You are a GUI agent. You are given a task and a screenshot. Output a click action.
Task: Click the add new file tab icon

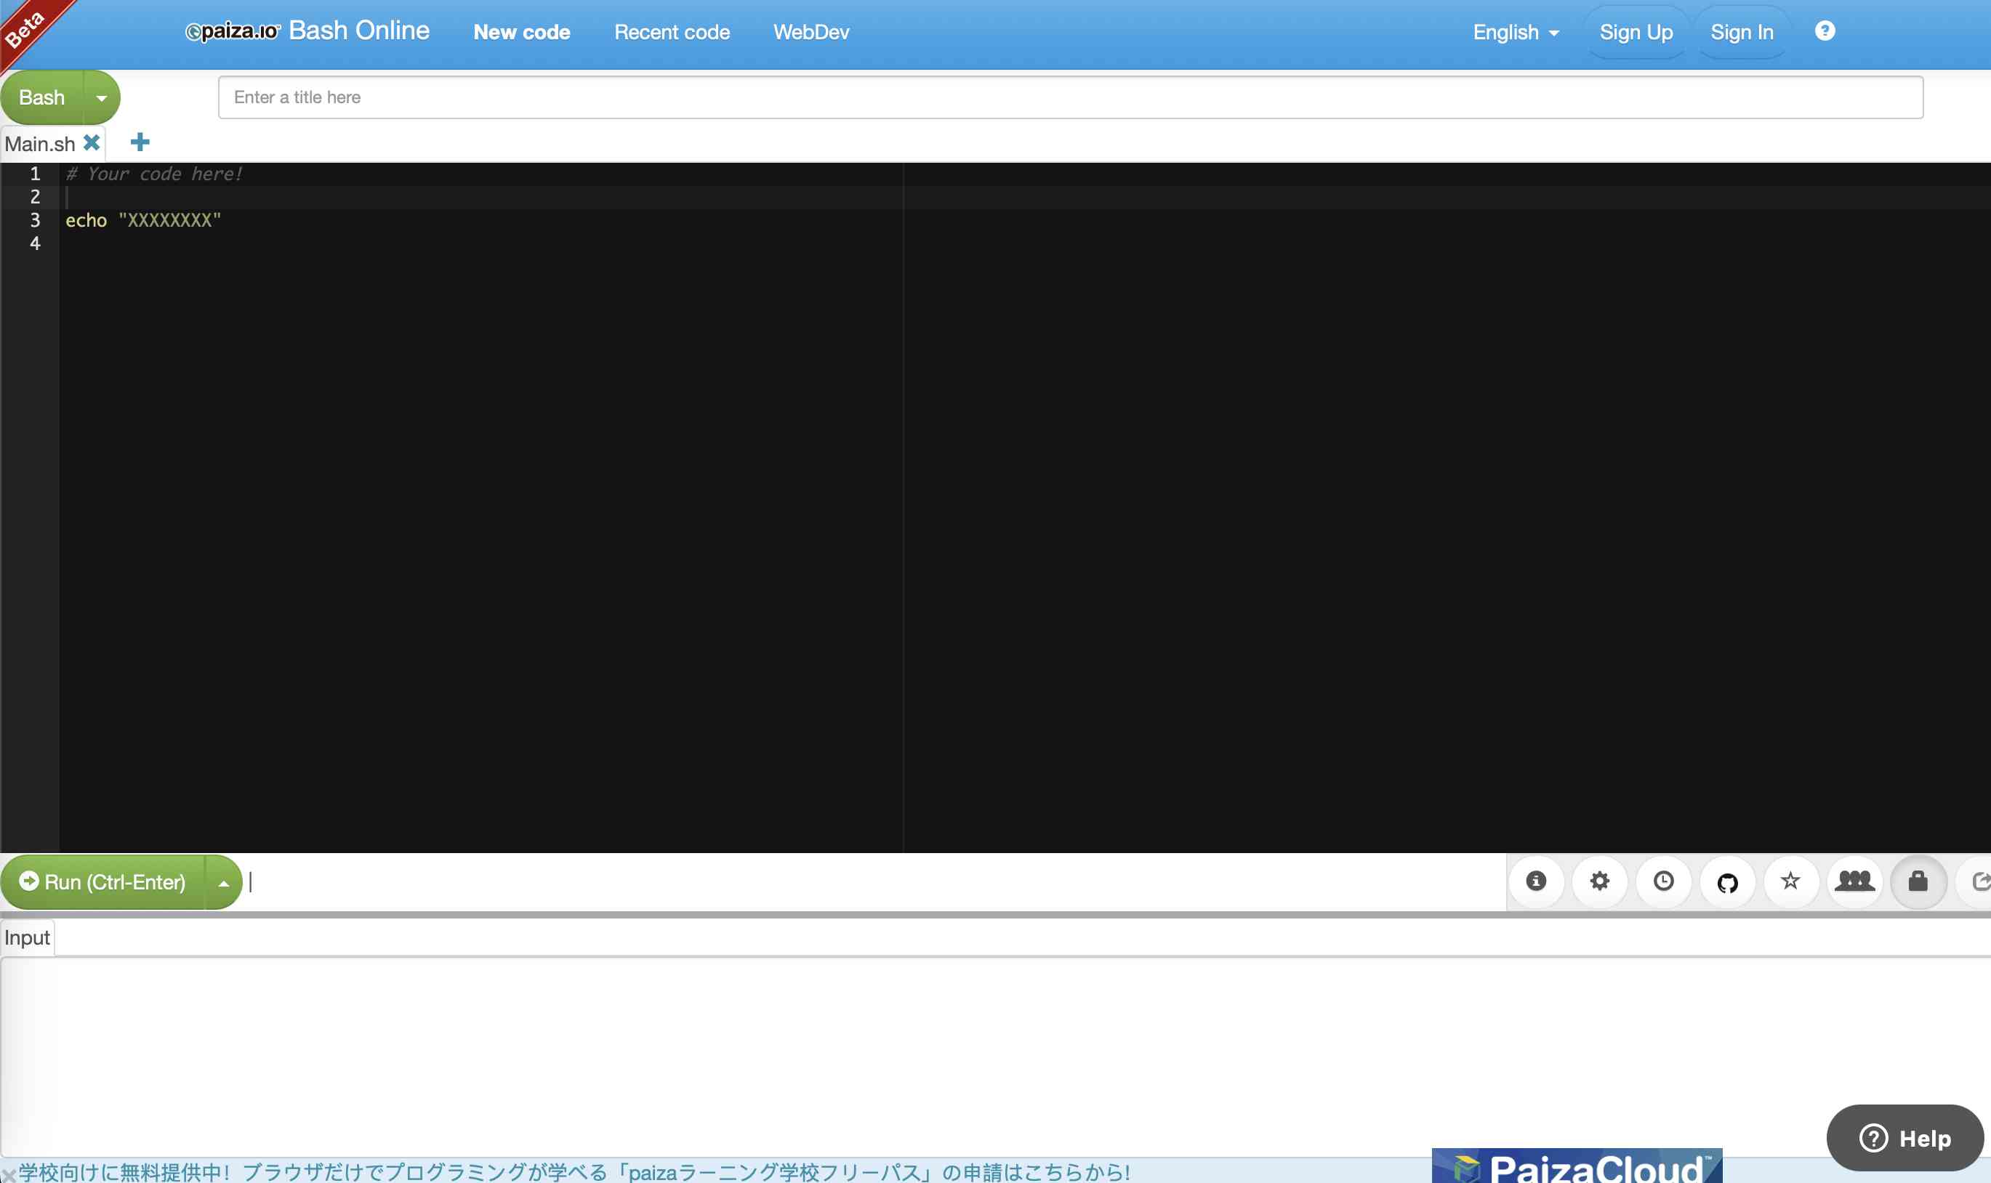(x=140, y=142)
